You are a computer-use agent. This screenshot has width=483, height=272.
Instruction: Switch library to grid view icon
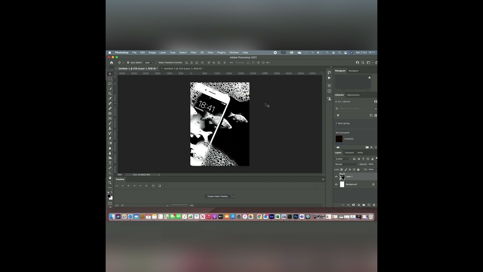pyautogui.click(x=375, y=116)
